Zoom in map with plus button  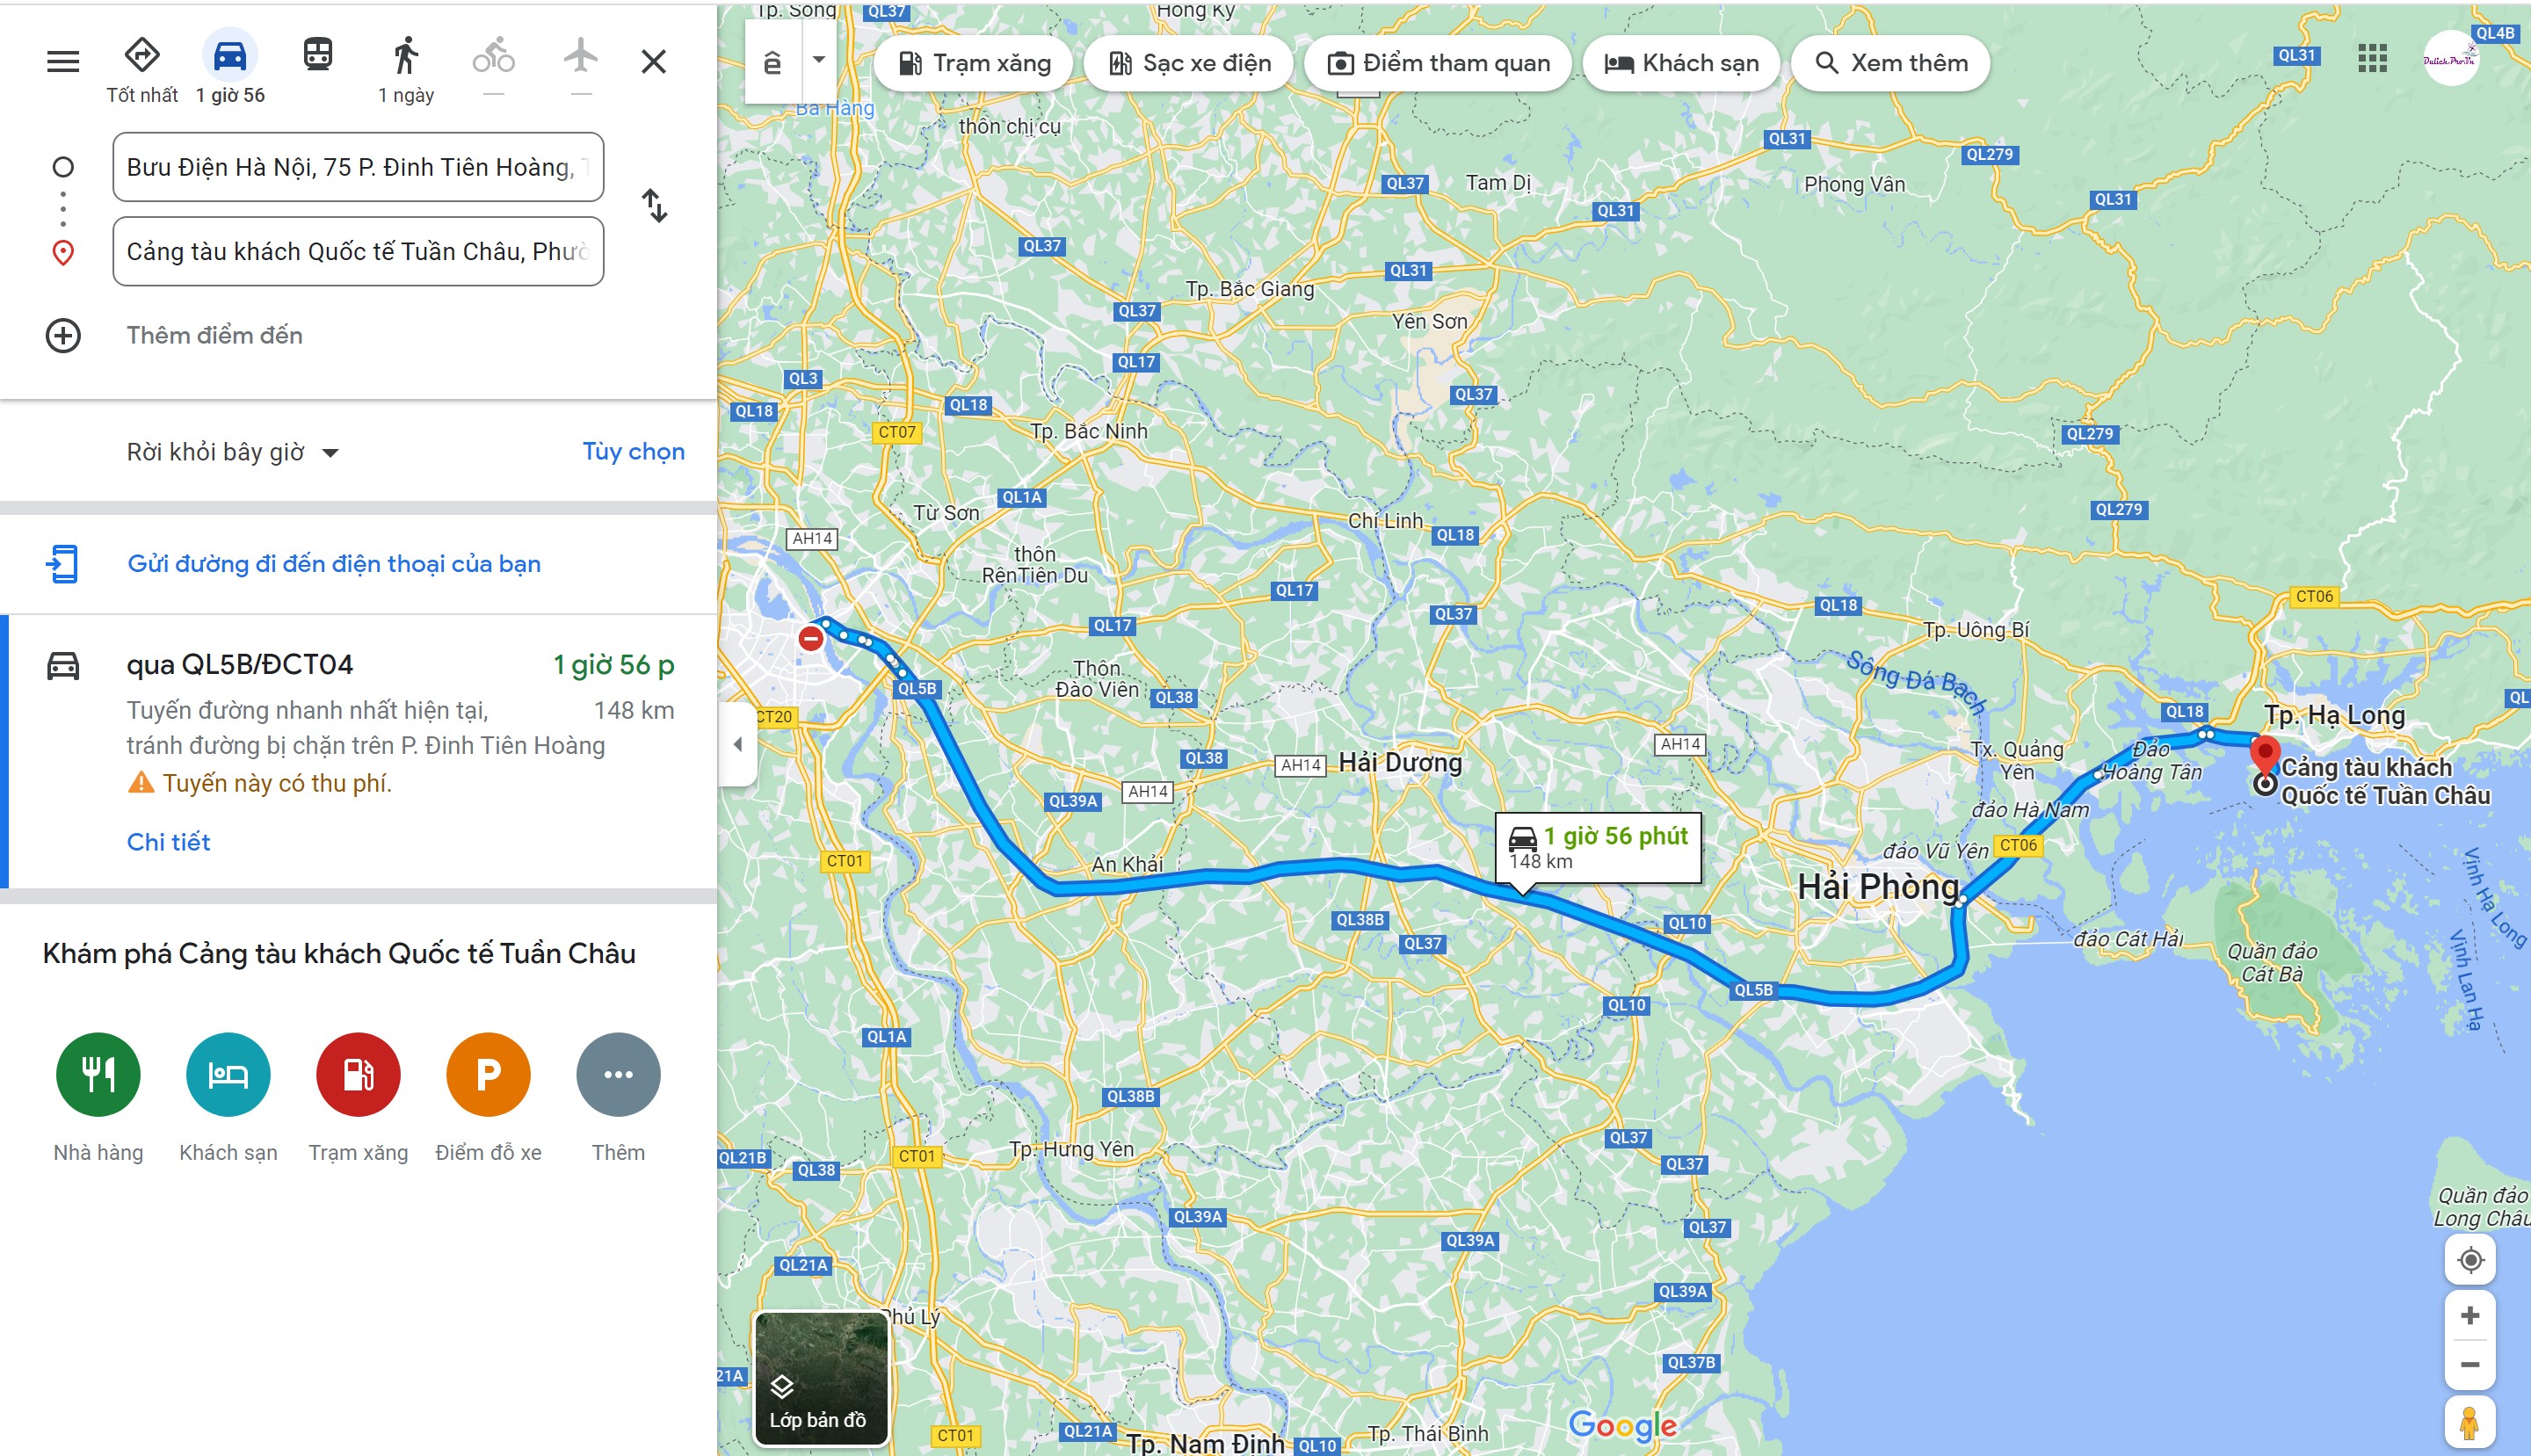click(2470, 1315)
